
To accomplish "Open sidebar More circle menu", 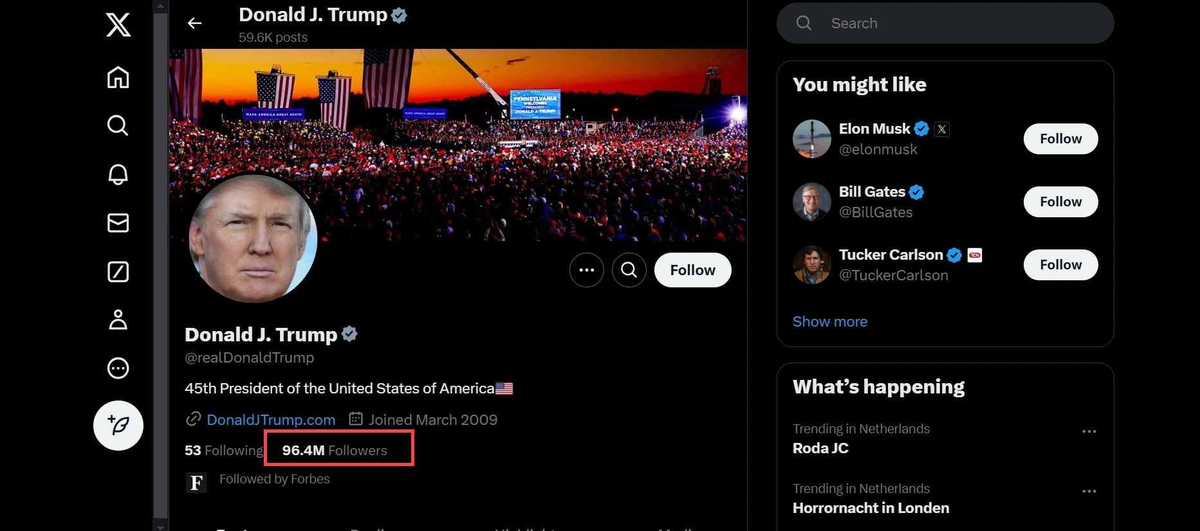I will (x=118, y=368).
